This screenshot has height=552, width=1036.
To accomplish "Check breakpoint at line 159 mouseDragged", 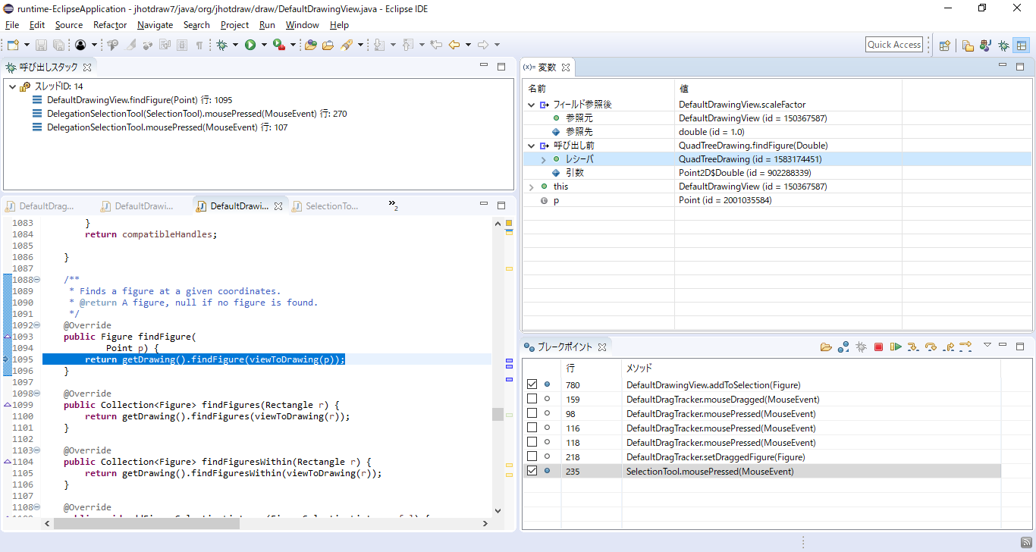I will coord(532,400).
